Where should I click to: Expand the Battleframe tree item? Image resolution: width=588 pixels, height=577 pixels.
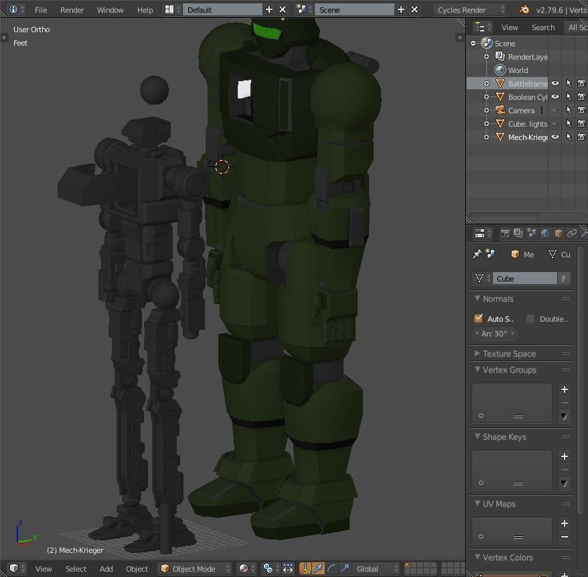486,83
